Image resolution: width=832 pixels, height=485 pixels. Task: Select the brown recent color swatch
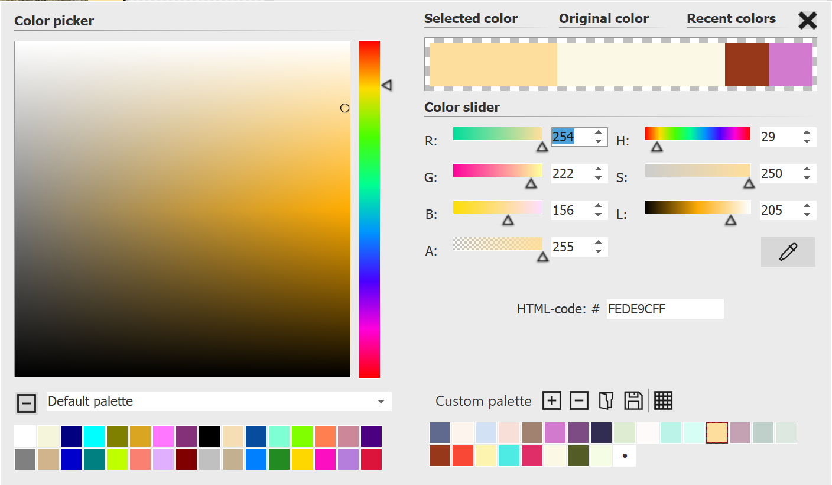click(746, 64)
